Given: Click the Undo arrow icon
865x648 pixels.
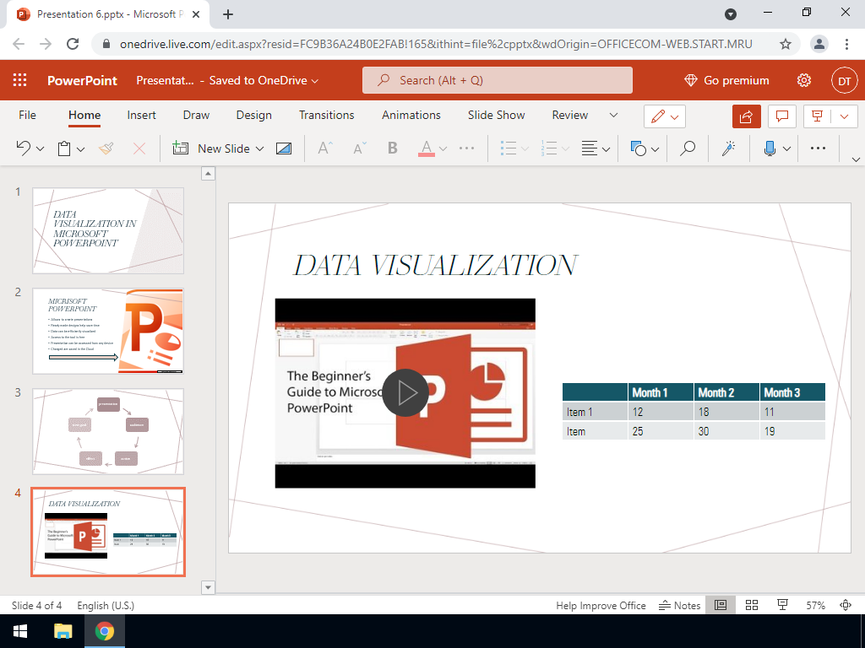Looking at the screenshot, I should (x=23, y=148).
